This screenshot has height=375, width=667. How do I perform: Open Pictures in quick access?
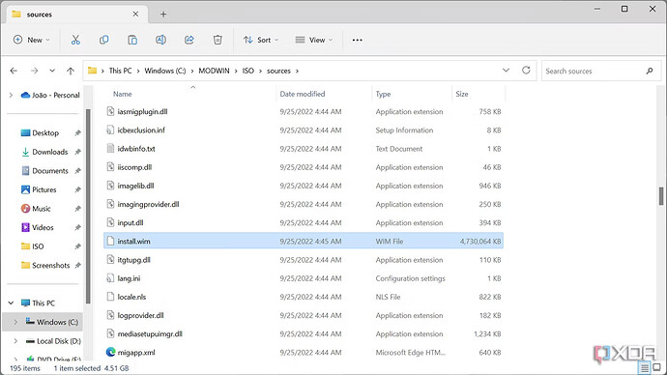(45, 189)
